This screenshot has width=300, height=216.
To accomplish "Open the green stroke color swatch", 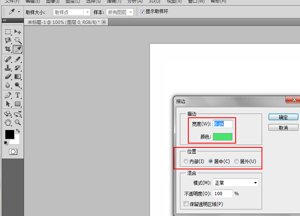I will coord(223,137).
